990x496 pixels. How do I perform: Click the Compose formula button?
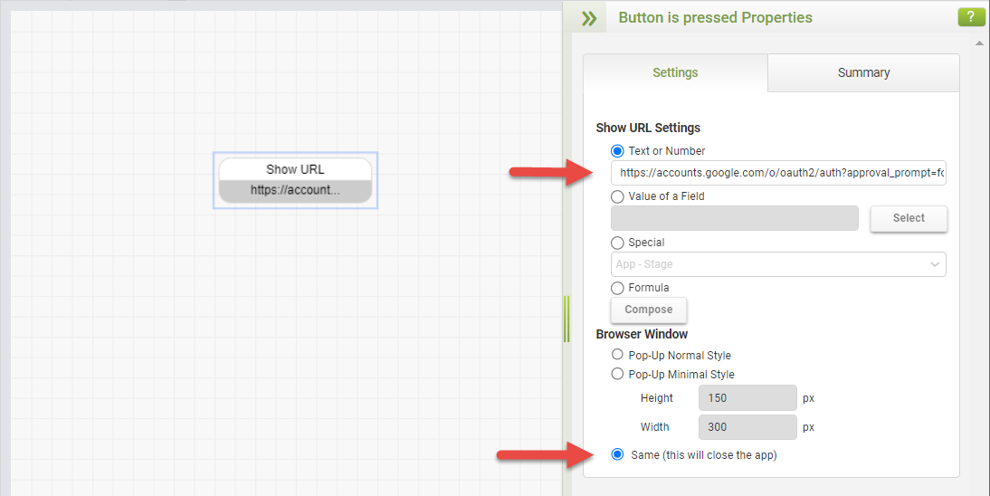pyautogui.click(x=649, y=310)
